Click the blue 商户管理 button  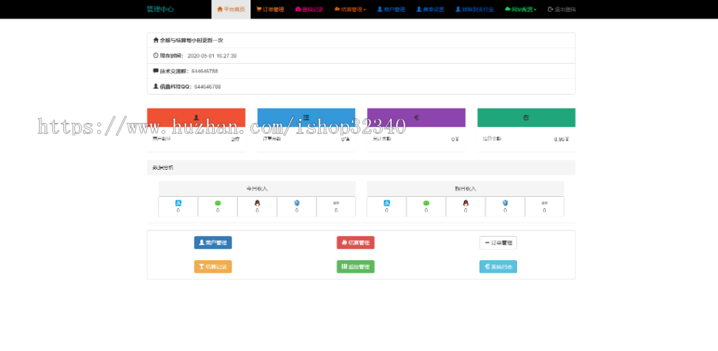pyautogui.click(x=213, y=243)
